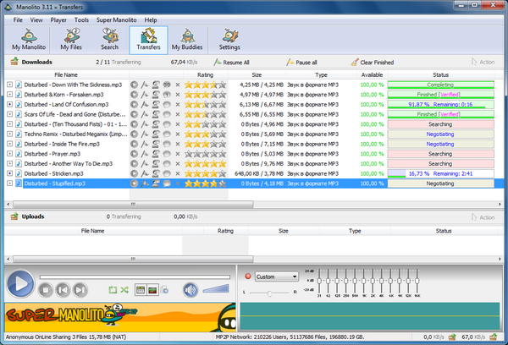Play preview of Down With The Sickness.mp3
Viewport: 508px width, 345px height.
click(134, 85)
